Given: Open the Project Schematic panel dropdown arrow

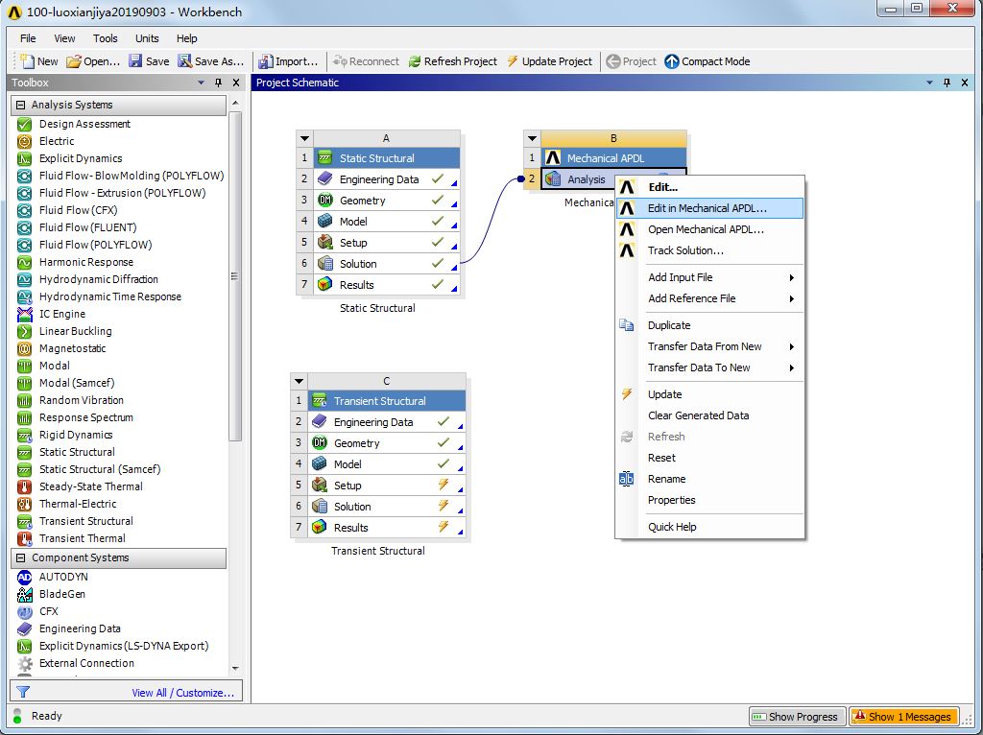Looking at the screenshot, I should (x=929, y=83).
